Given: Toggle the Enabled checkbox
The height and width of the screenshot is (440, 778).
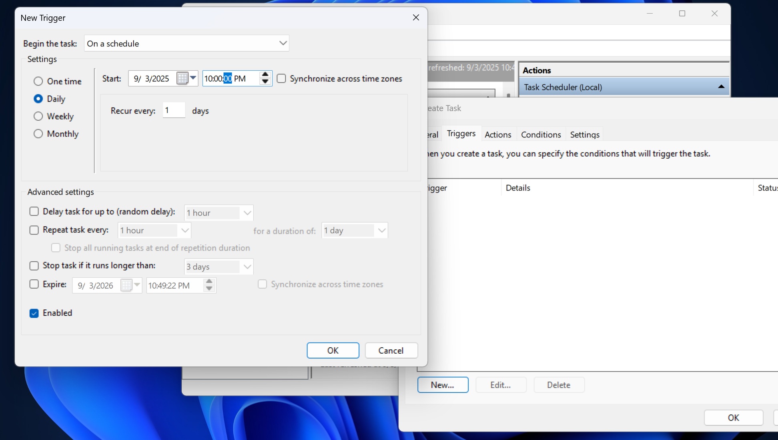Looking at the screenshot, I should tap(34, 313).
